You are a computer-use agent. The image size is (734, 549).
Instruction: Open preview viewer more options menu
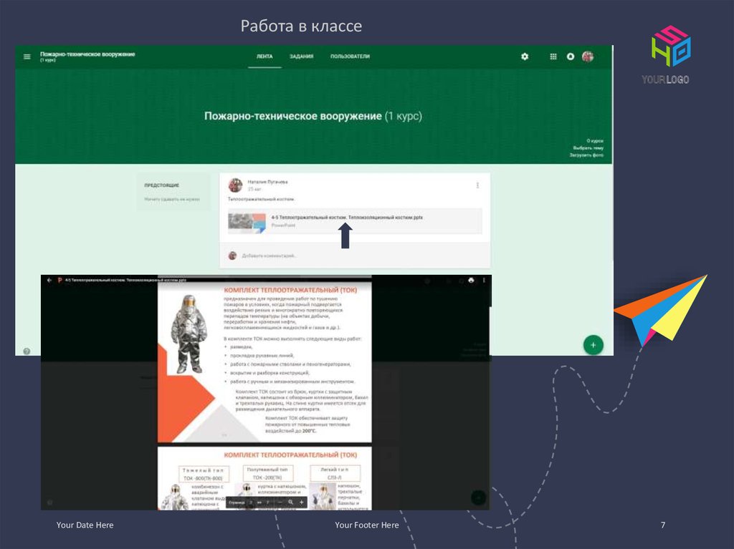click(x=484, y=280)
